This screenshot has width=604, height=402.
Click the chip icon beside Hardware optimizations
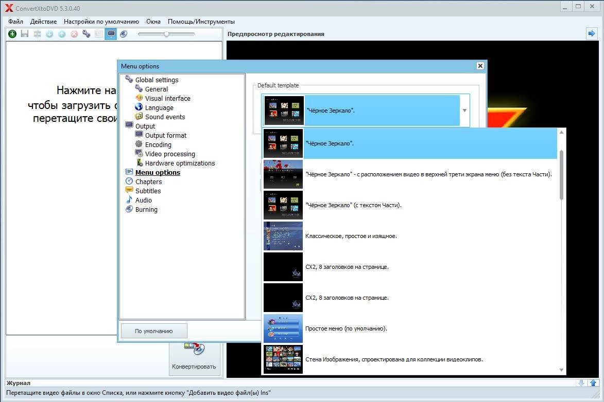[140, 163]
